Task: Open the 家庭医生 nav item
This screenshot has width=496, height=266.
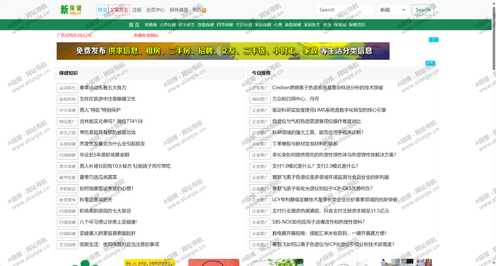Action: [x=312, y=25]
